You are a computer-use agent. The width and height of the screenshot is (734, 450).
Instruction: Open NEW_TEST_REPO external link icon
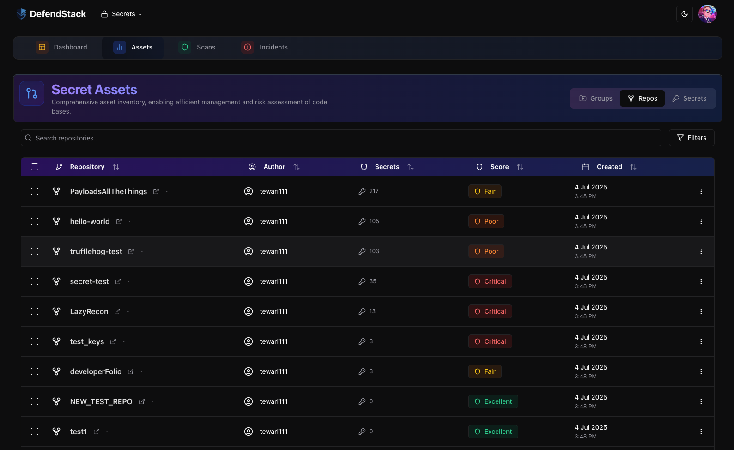[x=142, y=401]
